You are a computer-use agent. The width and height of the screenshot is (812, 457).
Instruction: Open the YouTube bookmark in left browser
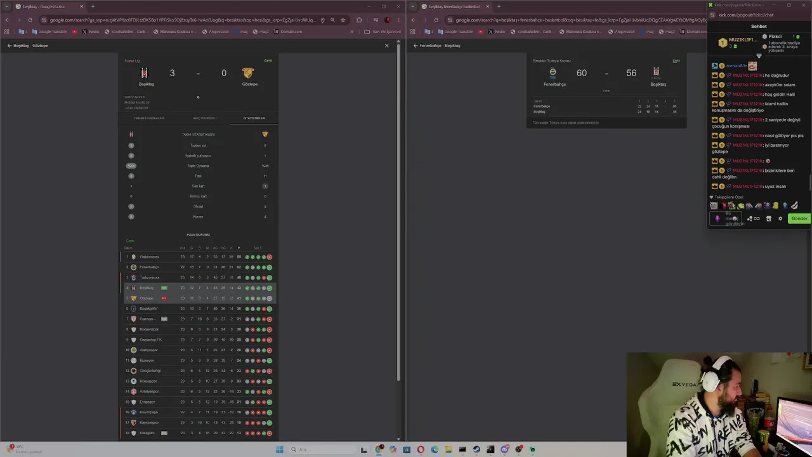point(75,32)
